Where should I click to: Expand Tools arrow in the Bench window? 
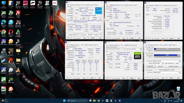coord(166,78)
